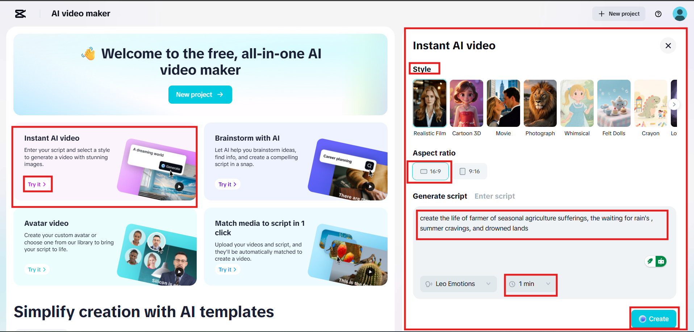The image size is (694, 332).
Task: Play the Instant AI video demo clip
Action: click(179, 186)
